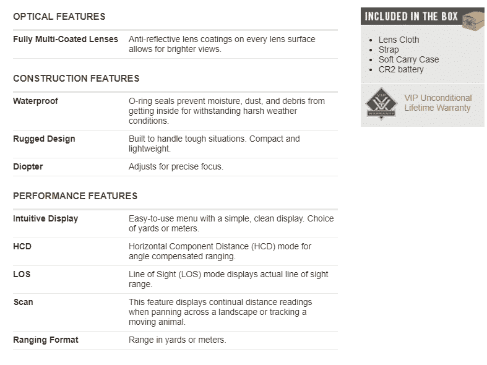Click the Diopter feature label
Image resolution: width=487 pixels, height=365 pixels.
pyautogui.click(x=28, y=166)
